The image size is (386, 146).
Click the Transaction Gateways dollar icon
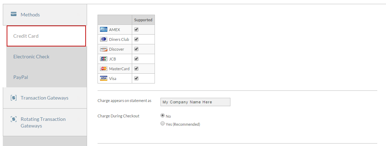point(14,98)
